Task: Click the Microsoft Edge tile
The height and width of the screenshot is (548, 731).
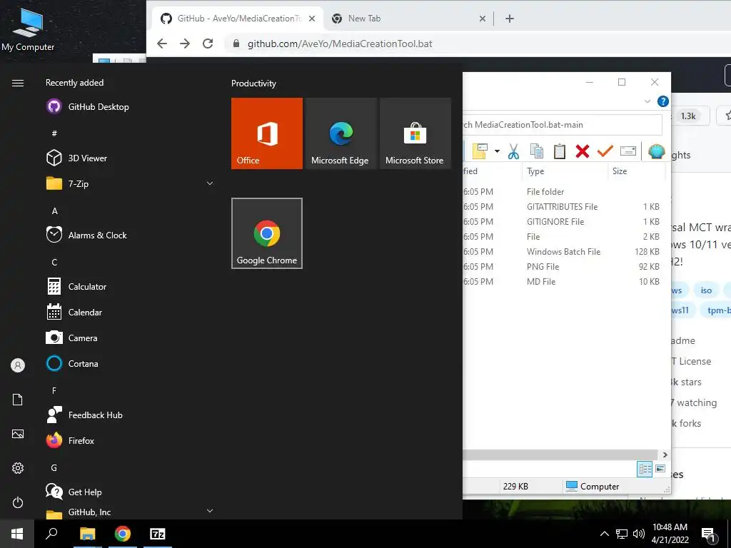Action: (341, 133)
